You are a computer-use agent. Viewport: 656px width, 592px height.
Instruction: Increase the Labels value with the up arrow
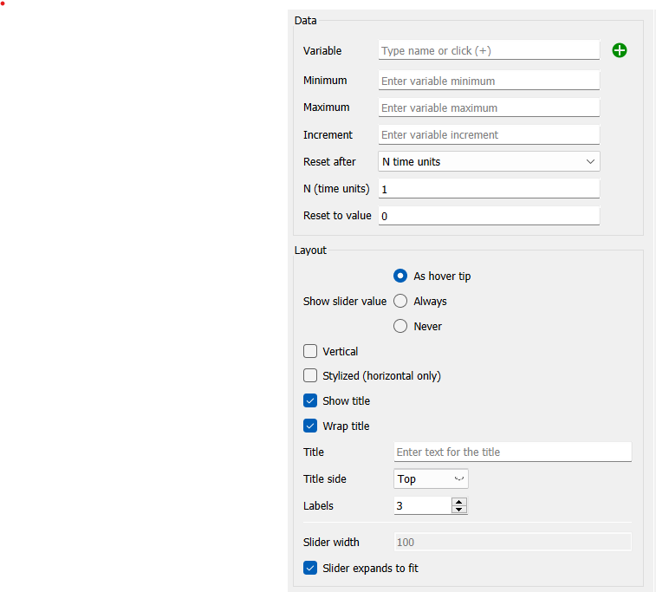(459, 502)
